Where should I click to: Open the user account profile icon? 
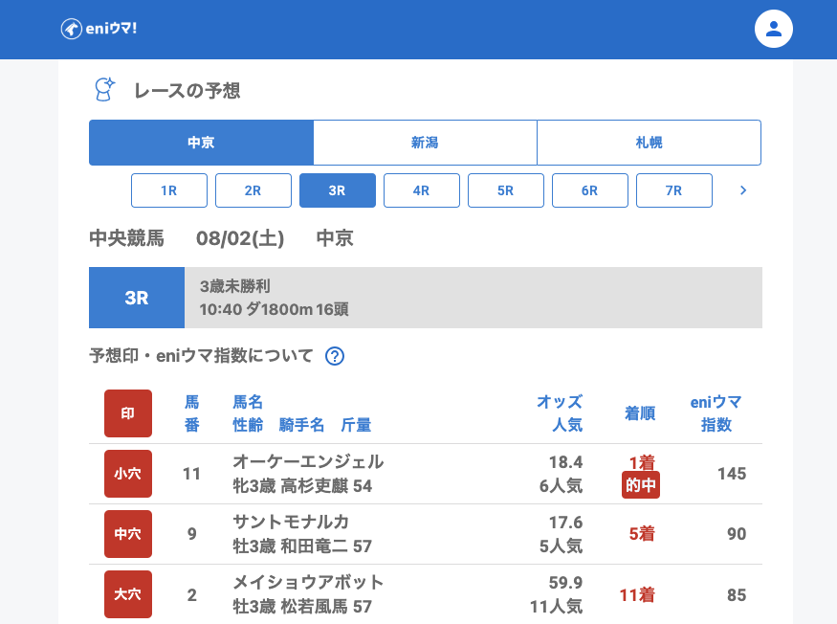(774, 29)
